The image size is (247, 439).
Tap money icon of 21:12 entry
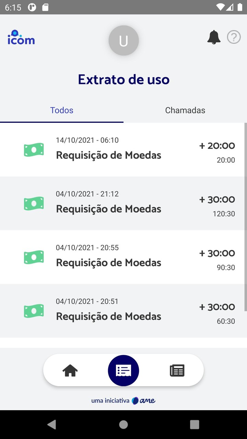[34, 203]
